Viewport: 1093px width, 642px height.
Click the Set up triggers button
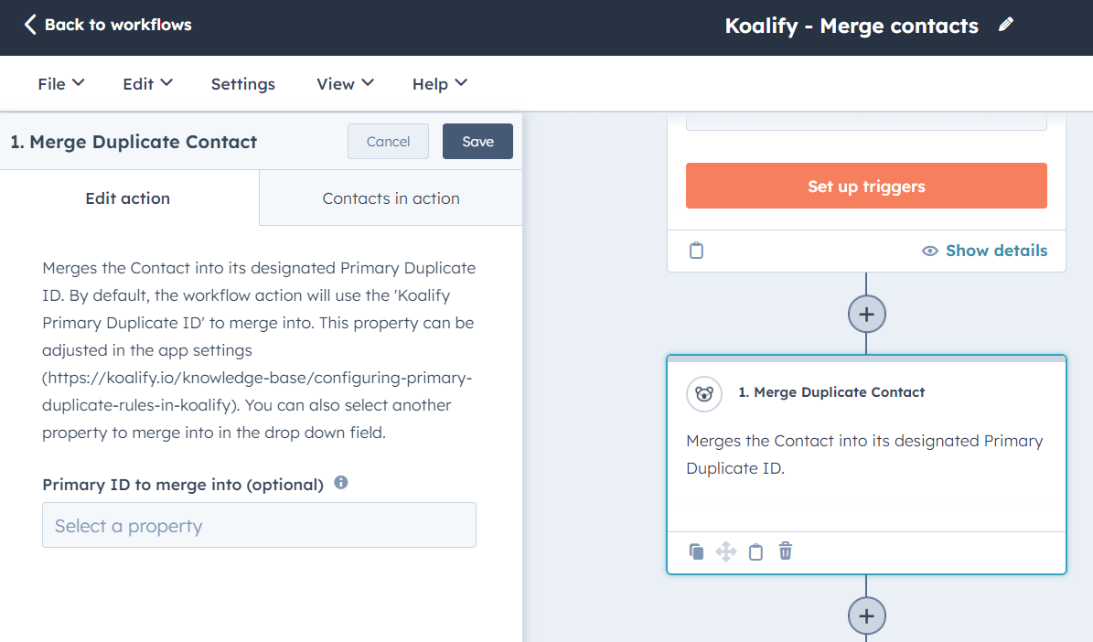pyautogui.click(x=865, y=185)
